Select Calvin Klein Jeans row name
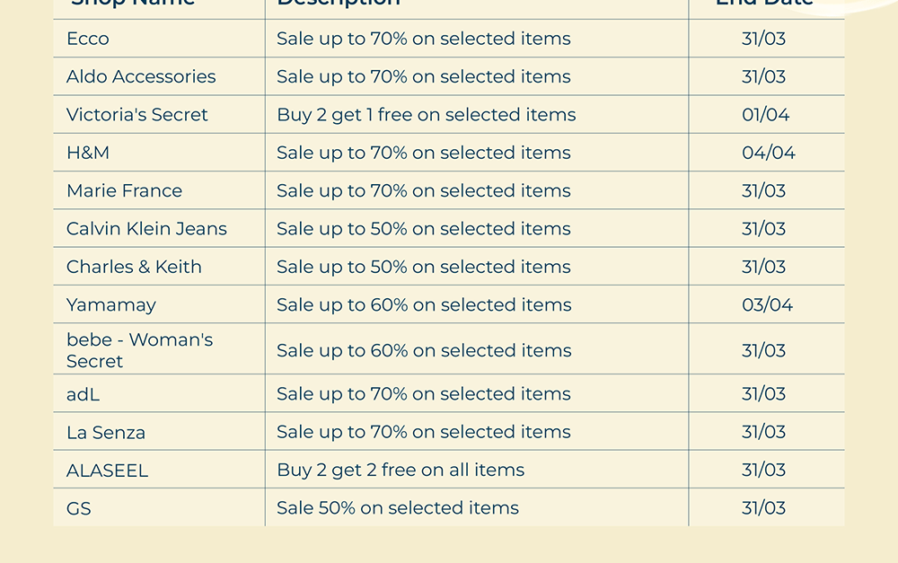The image size is (898, 563). pos(146,229)
